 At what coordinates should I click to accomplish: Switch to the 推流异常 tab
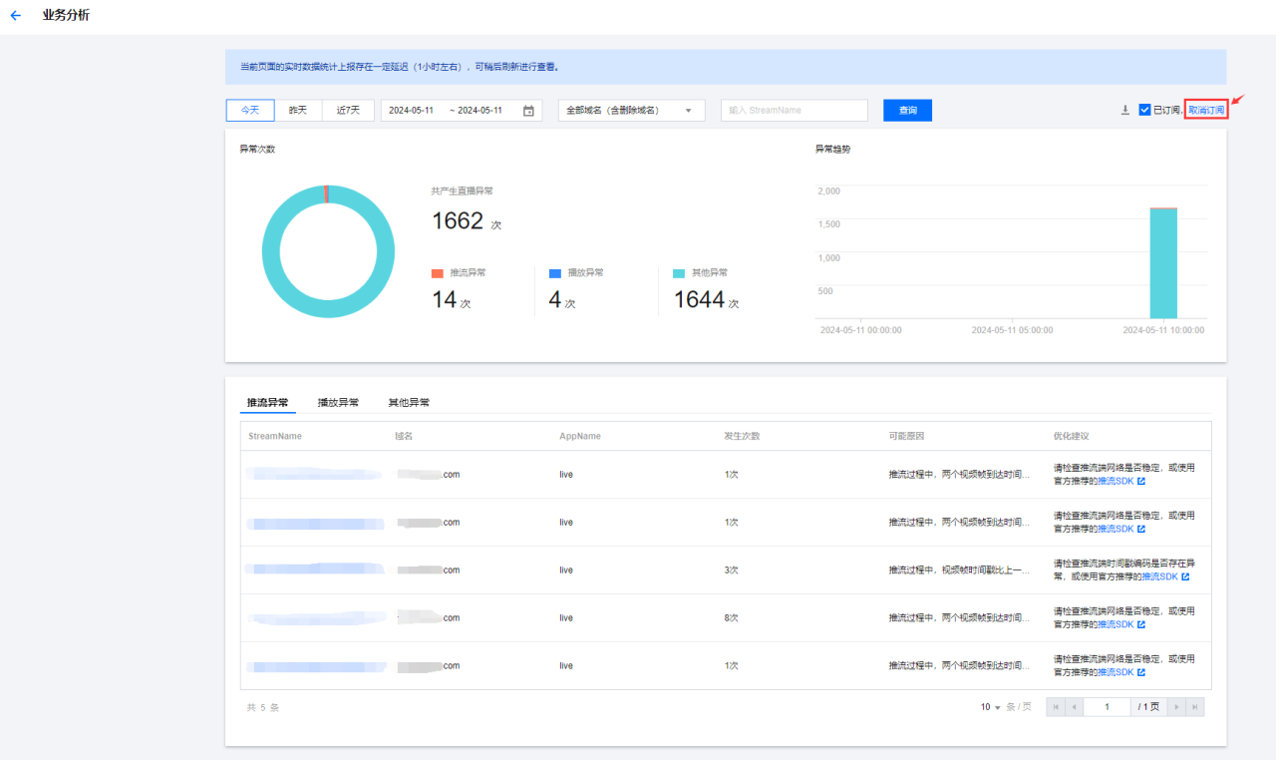tap(268, 403)
